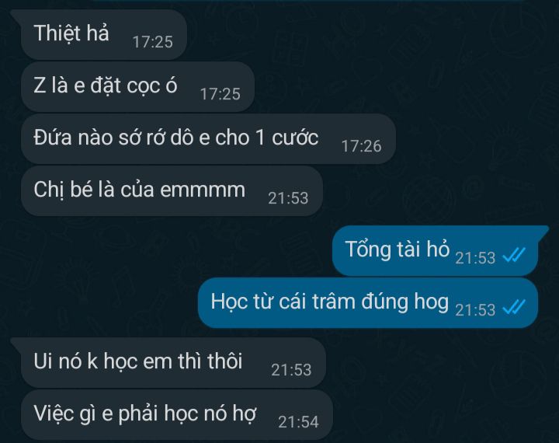
Task: Select the message "Ui nó k học em thì thôi"
Action: pyautogui.click(x=173, y=363)
